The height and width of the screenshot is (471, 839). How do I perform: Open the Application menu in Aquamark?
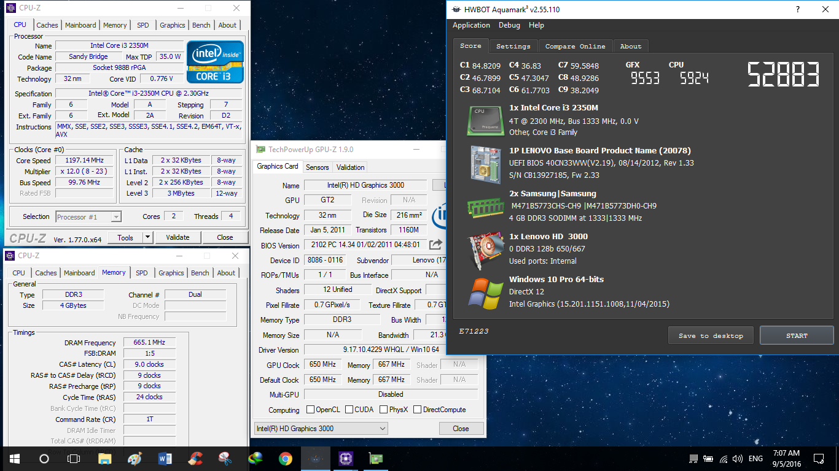pyautogui.click(x=471, y=25)
